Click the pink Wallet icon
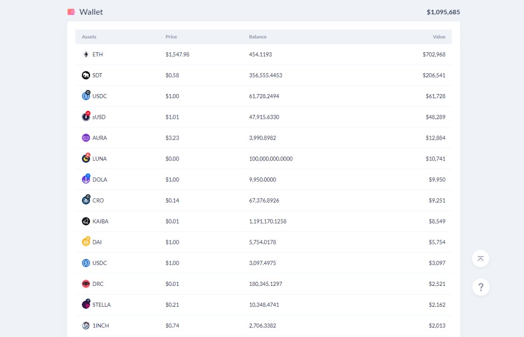This screenshot has height=337, width=524. [71, 12]
